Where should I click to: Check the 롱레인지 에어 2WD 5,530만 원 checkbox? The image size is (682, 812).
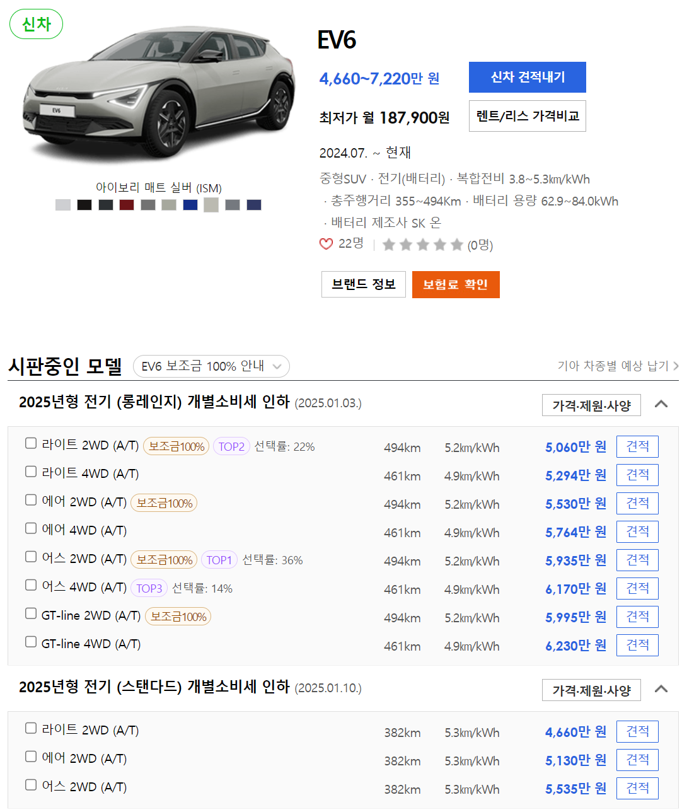tap(31, 500)
